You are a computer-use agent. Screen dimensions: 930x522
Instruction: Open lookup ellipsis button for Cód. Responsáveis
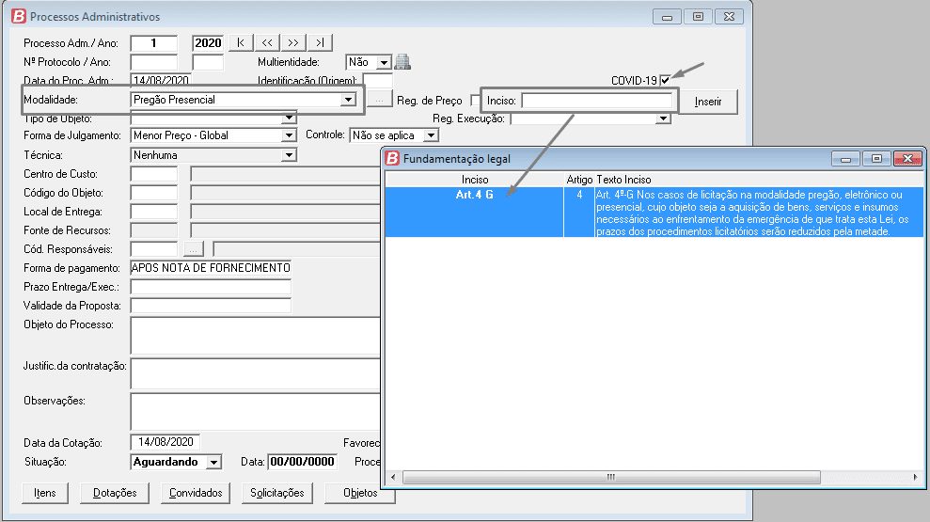tap(193, 249)
